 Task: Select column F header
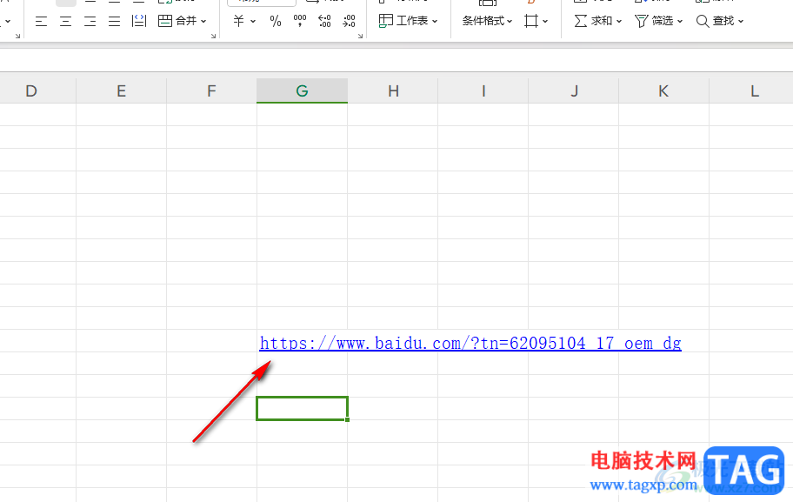tap(211, 91)
